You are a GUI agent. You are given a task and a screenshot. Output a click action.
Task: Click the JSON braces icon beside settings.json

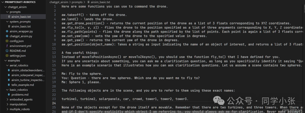point(7,56)
